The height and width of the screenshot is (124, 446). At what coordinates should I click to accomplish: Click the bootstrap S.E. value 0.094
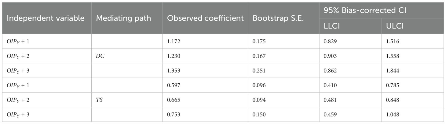[259, 100]
